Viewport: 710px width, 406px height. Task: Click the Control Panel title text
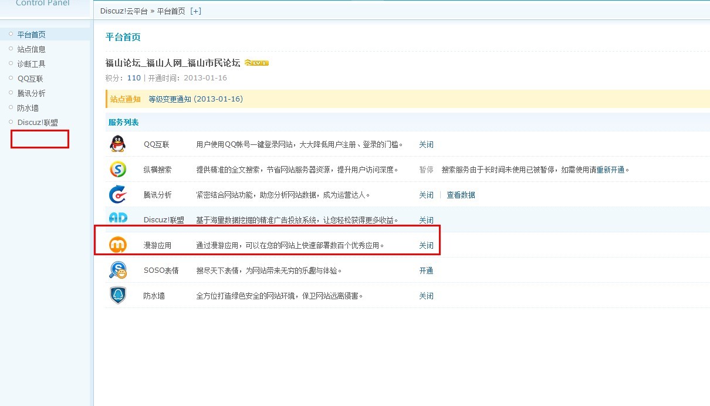pos(43,3)
